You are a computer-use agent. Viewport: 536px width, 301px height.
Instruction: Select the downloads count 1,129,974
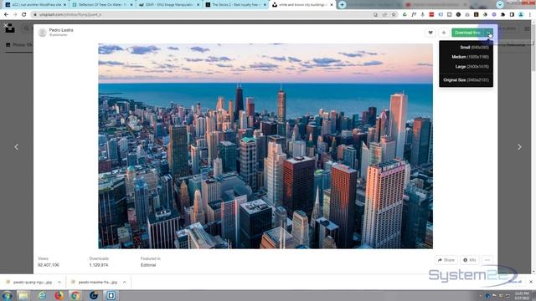tap(99, 265)
